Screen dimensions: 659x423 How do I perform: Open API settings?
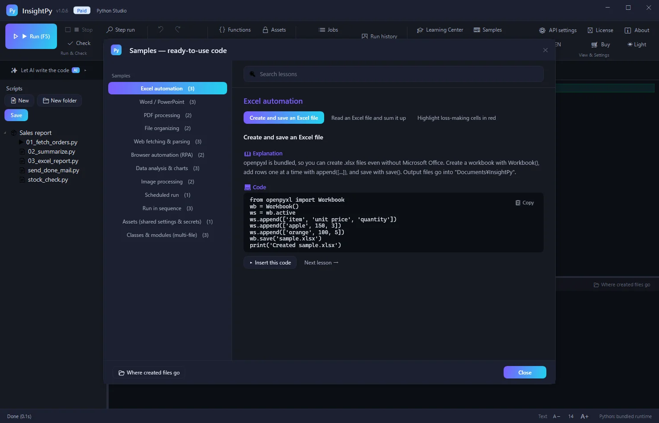pyautogui.click(x=558, y=30)
